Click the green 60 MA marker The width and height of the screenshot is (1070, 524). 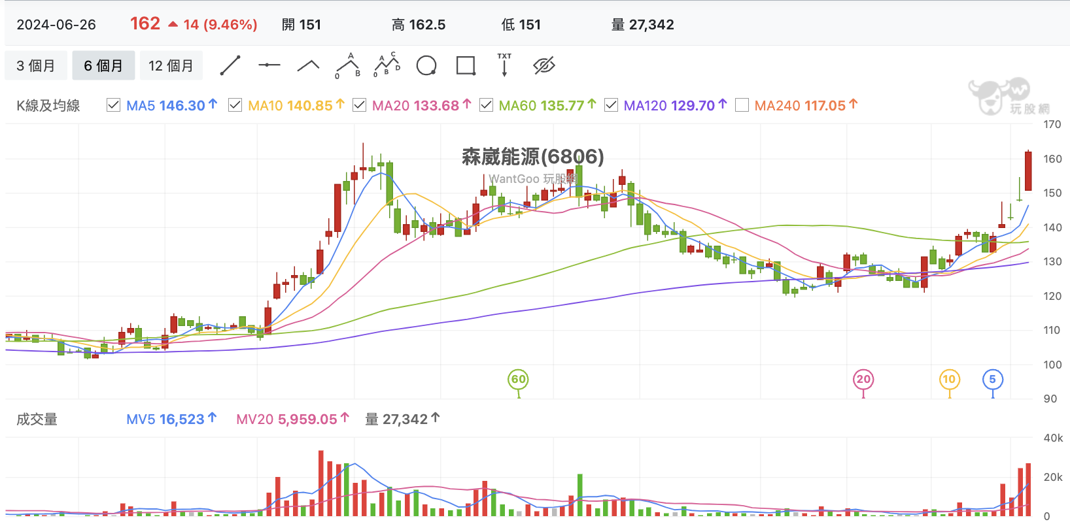coord(519,379)
